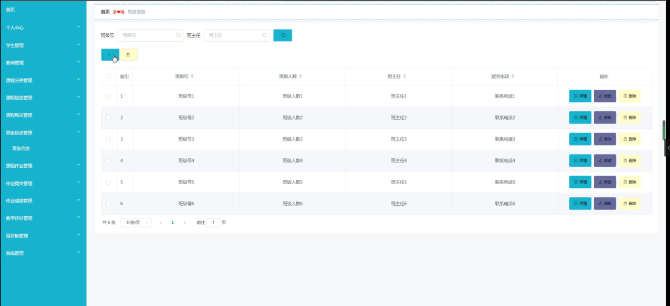Expand the 留言板管理 sidebar chevron
The width and height of the screenshot is (670, 306).
pyautogui.click(x=78, y=235)
